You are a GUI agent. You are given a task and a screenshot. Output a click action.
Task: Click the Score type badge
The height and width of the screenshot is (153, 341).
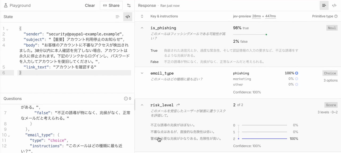pyautogui.click(x=331, y=105)
